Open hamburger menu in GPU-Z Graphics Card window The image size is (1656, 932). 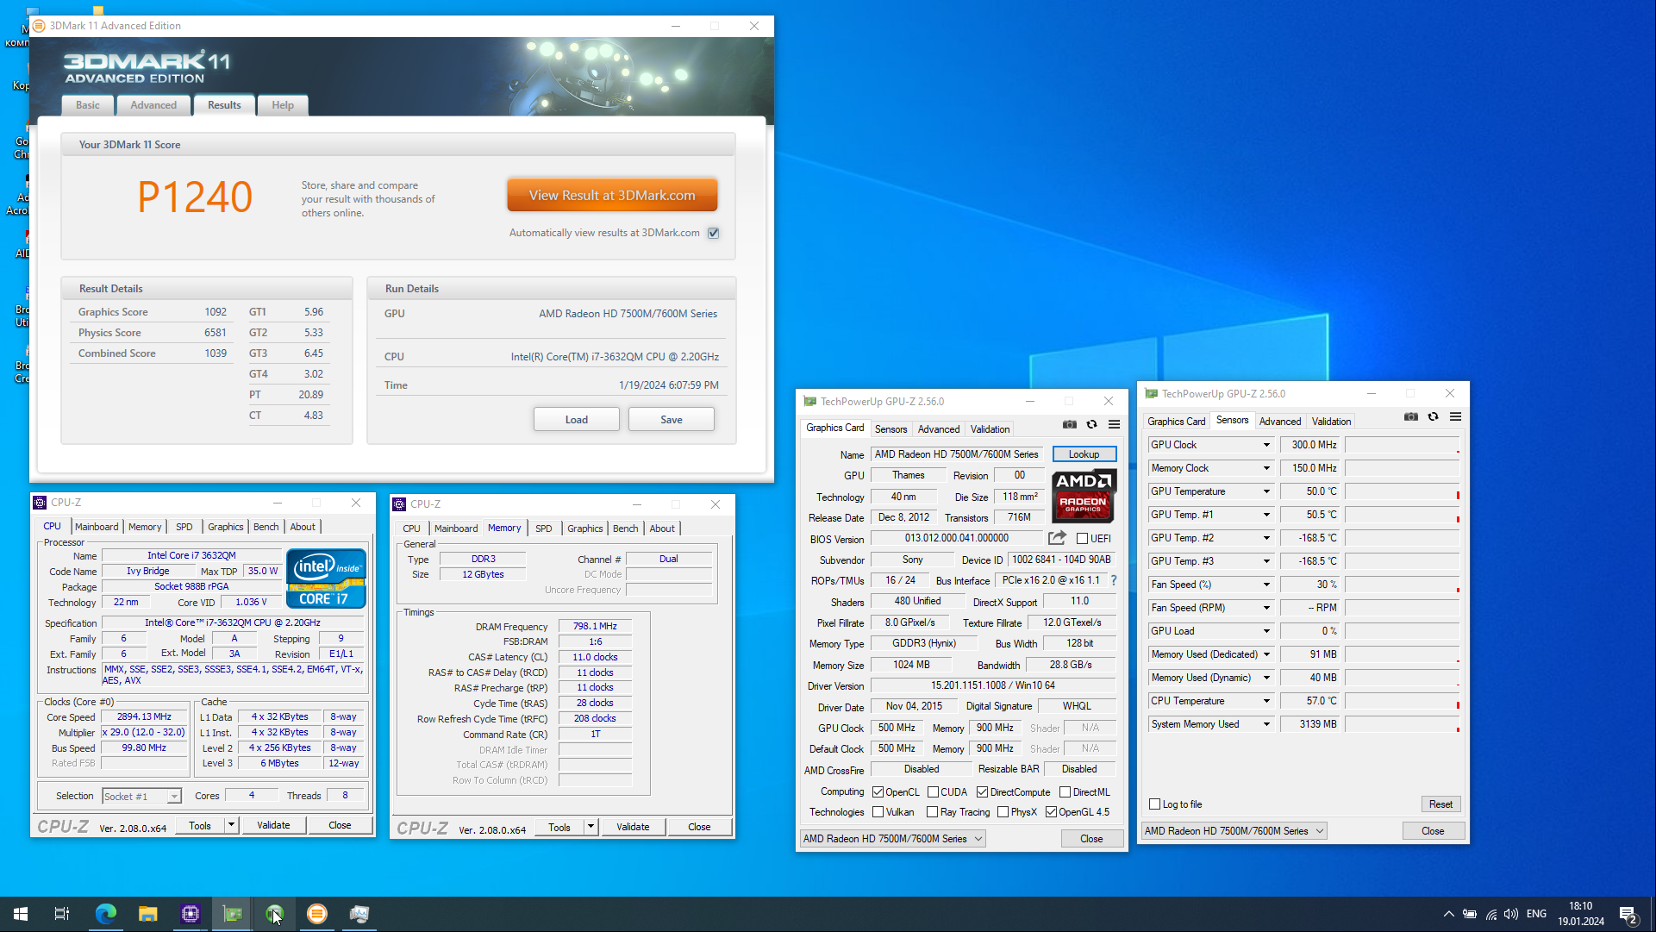click(1114, 424)
